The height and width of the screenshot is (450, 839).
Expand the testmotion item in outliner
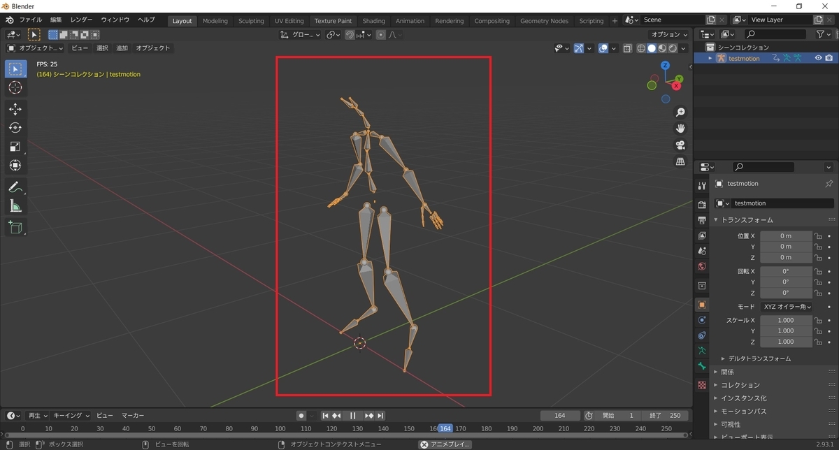[710, 59]
